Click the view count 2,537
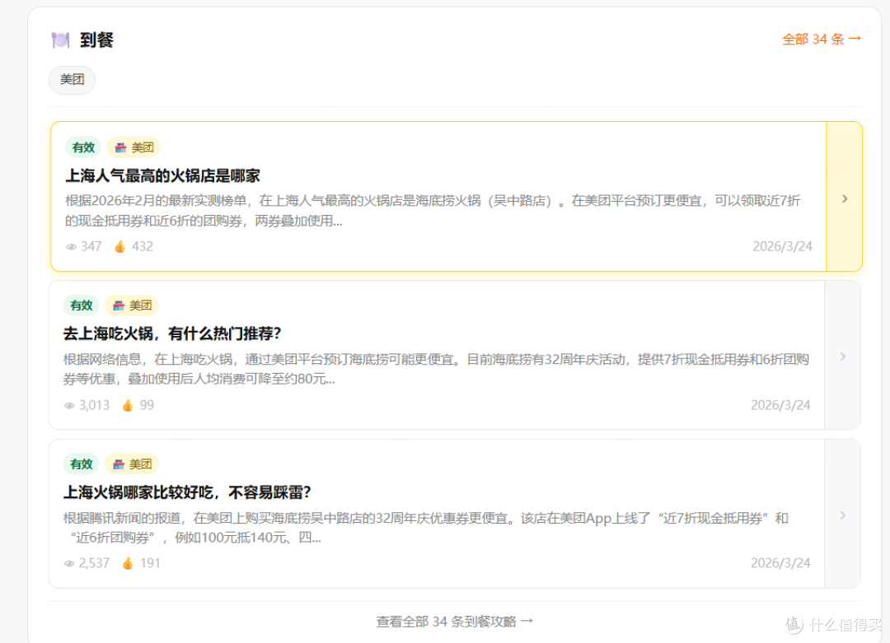Viewport: 890px width, 643px height. pos(94,563)
